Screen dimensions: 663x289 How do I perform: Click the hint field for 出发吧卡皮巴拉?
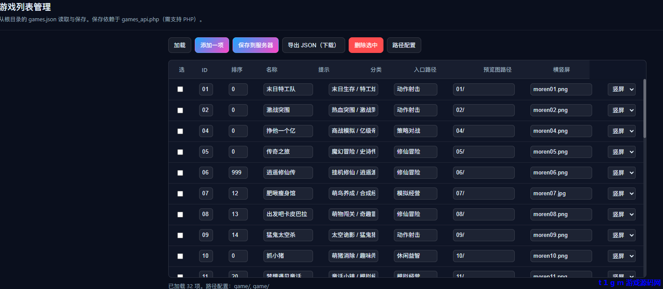tap(353, 214)
